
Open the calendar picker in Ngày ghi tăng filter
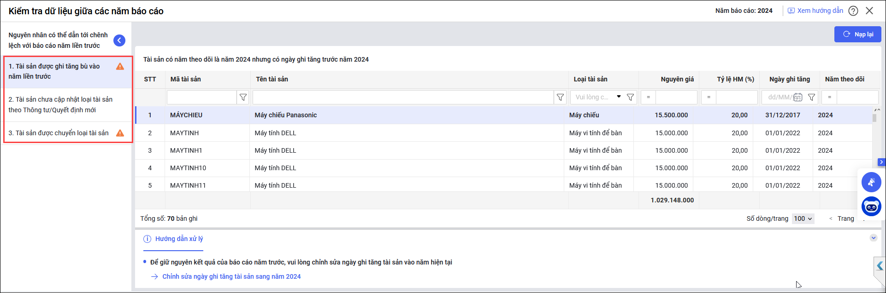(798, 97)
